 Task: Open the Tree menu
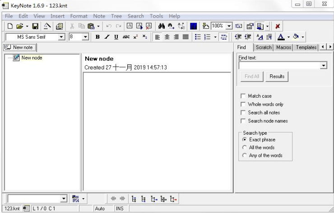tap(116, 16)
